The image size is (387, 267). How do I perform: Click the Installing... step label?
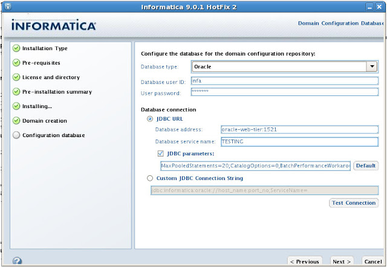click(37, 106)
